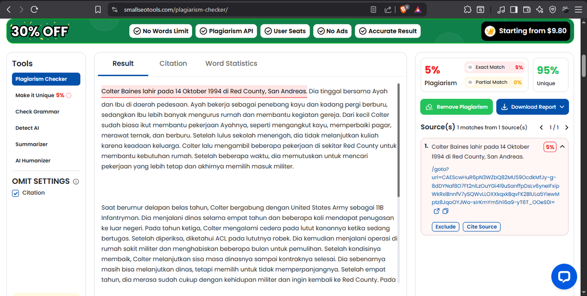The width and height of the screenshot is (587, 296).
Task: Click the No Ads pill
Action: pyautogui.click(x=332, y=31)
